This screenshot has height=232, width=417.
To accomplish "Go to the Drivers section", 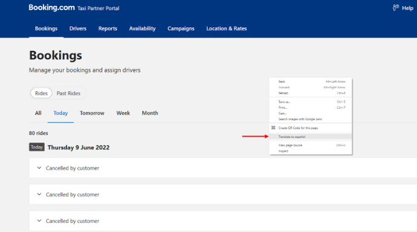I will tap(78, 28).
